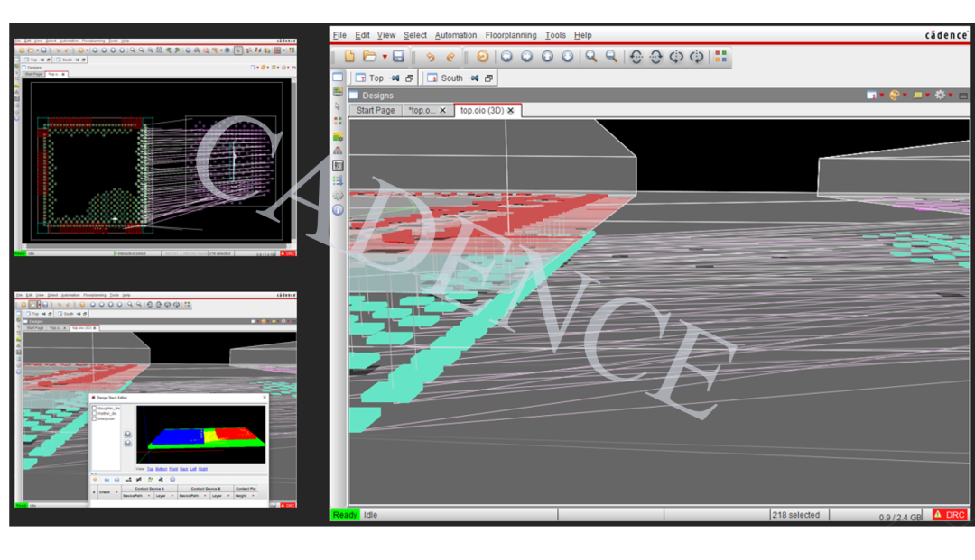Check the daughter_die checkbox in Design Stack Editor
This screenshot has width=975, height=560.
[95, 409]
